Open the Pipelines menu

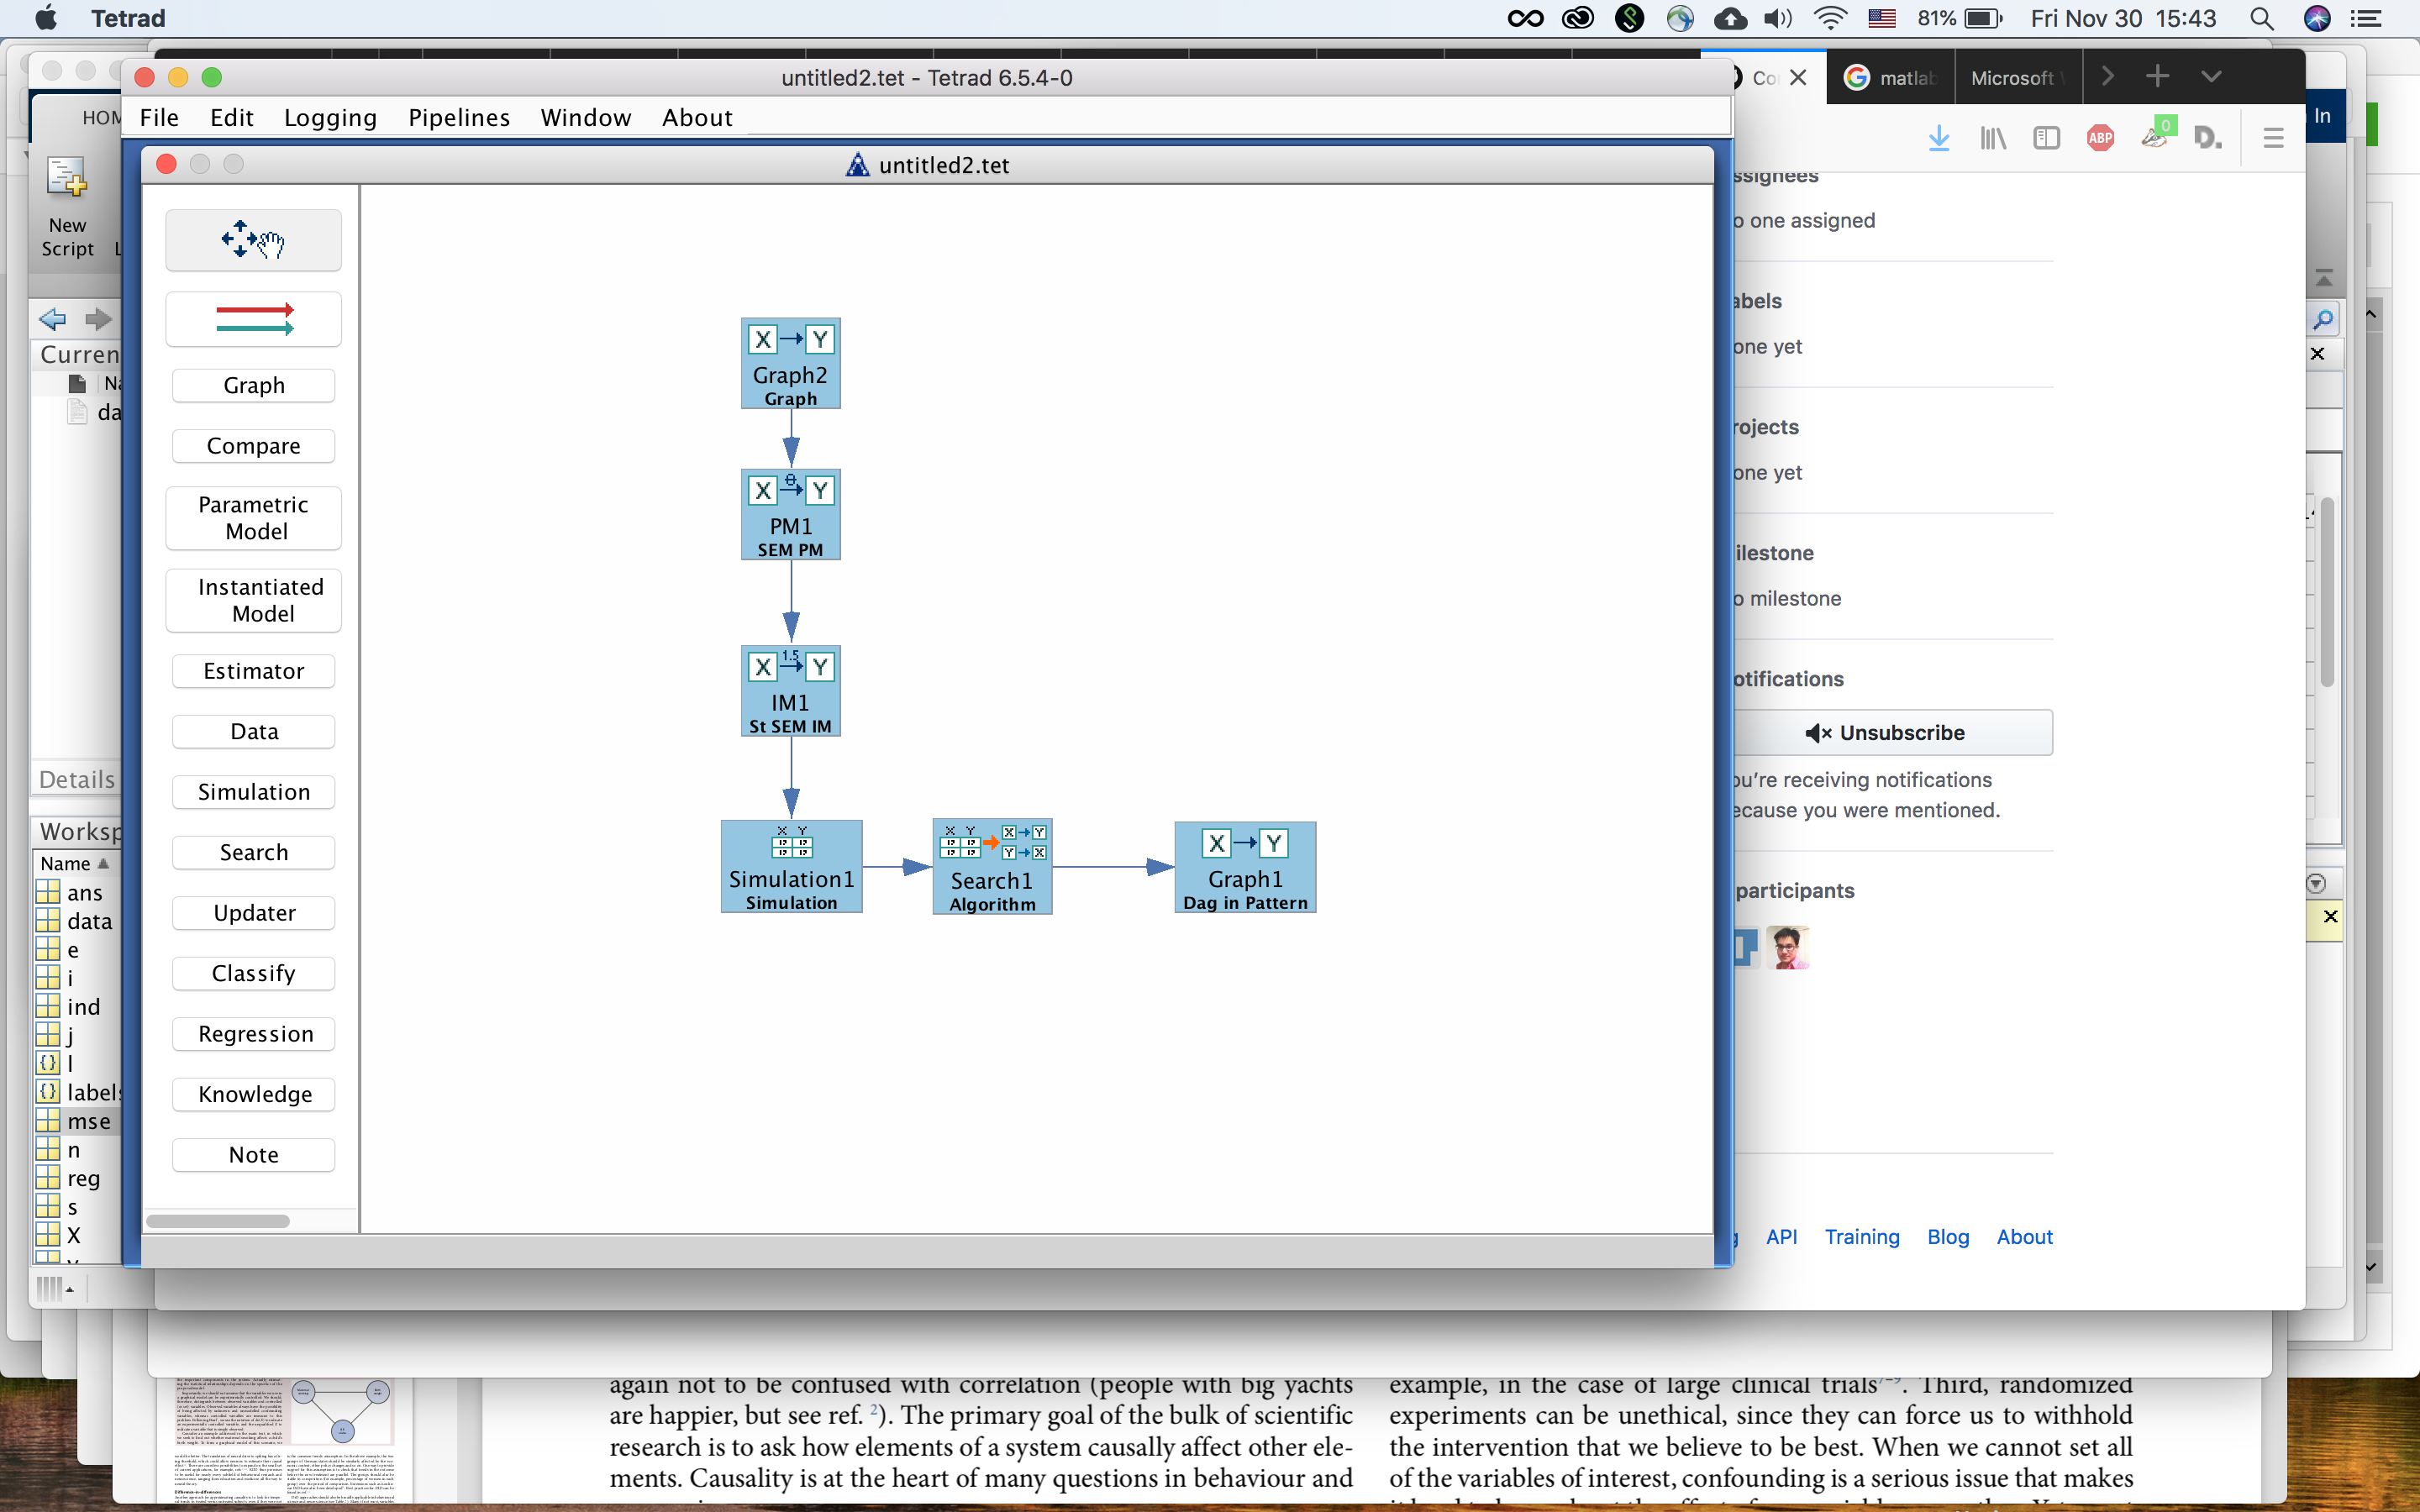coord(458,117)
